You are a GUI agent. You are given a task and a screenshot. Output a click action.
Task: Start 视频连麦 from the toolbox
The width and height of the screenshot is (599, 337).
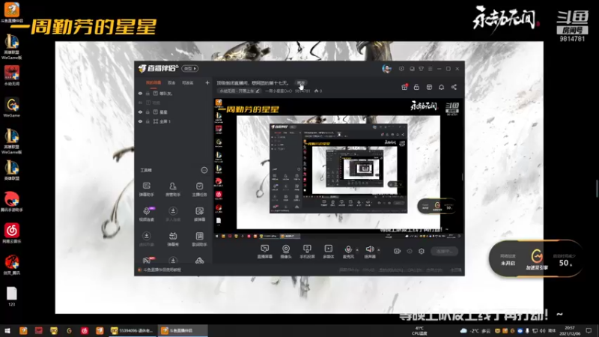[146, 213]
